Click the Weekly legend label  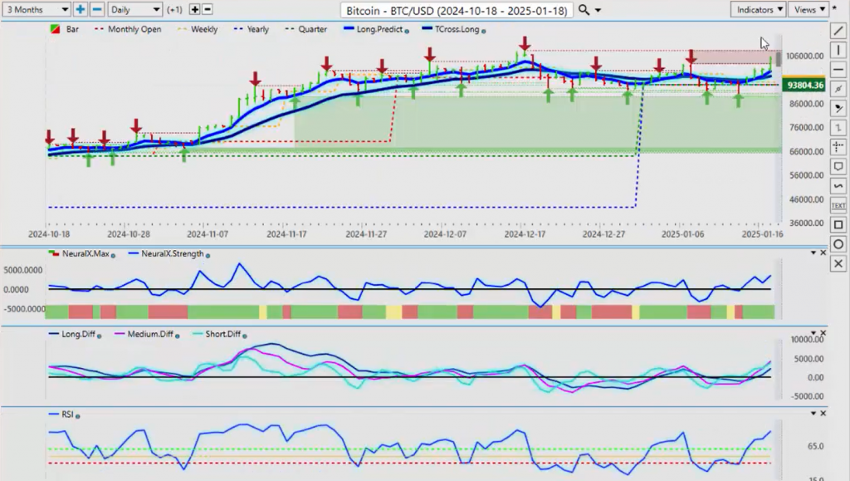coord(204,29)
